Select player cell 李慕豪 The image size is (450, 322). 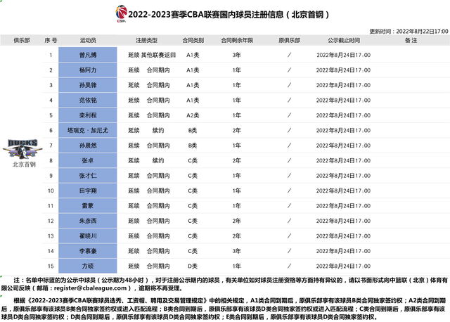coord(88,251)
